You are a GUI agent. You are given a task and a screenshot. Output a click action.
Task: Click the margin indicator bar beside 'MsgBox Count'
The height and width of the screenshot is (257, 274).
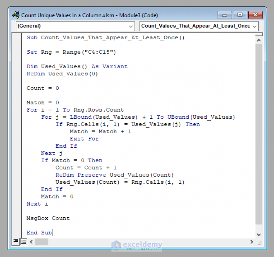[17, 218]
